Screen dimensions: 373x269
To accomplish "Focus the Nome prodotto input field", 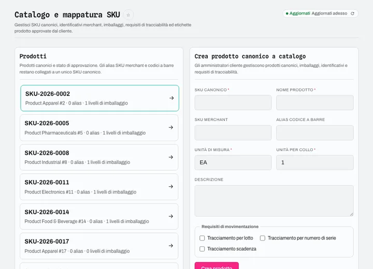I will (x=315, y=102).
